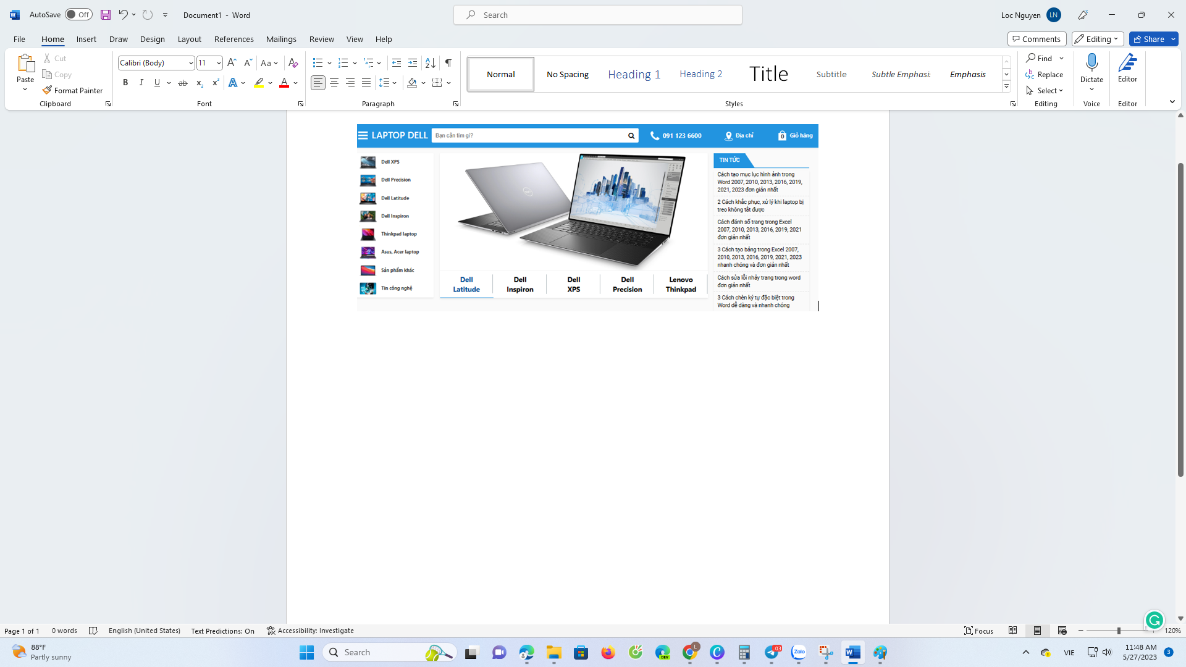Image resolution: width=1186 pixels, height=667 pixels.
Task: Open Select dropdown in Editing
Action: (1045, 91)
